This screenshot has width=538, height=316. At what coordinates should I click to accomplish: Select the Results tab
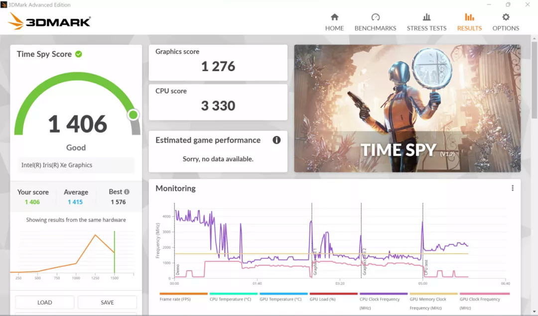[469, 22]
